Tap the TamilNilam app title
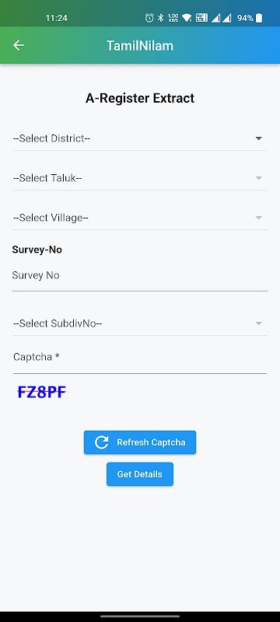Screen dimensions: 280x622 139,46
